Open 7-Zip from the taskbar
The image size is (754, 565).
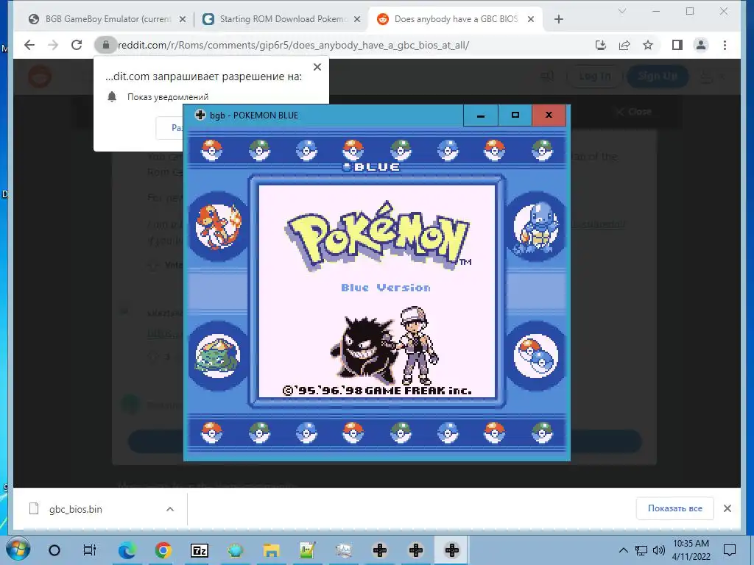(x=199, y=550)
